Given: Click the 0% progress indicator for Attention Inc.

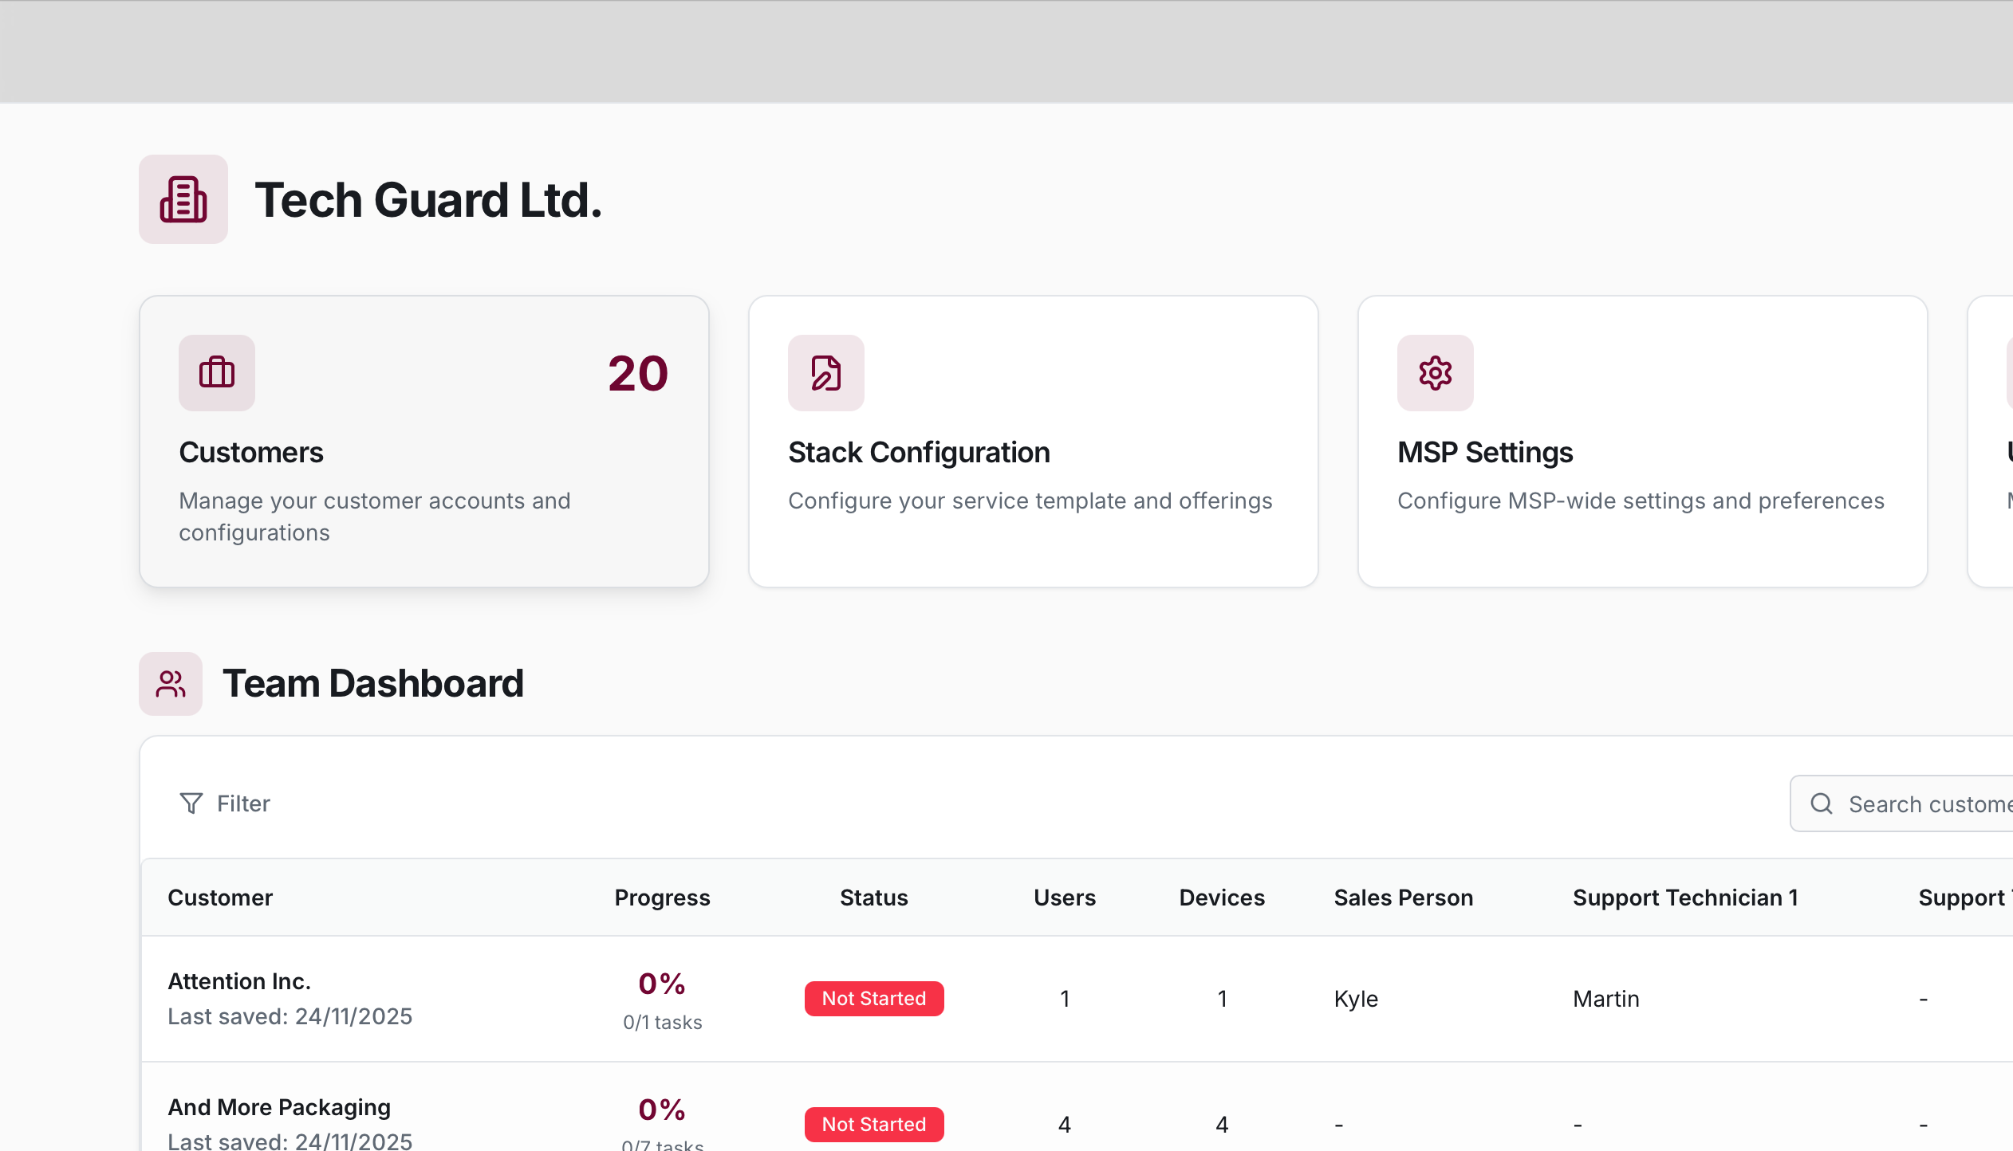Looking at the screenshot, I should pos(661,984).
